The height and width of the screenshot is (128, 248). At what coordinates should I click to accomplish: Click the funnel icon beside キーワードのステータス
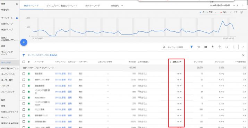coord(24,55)
